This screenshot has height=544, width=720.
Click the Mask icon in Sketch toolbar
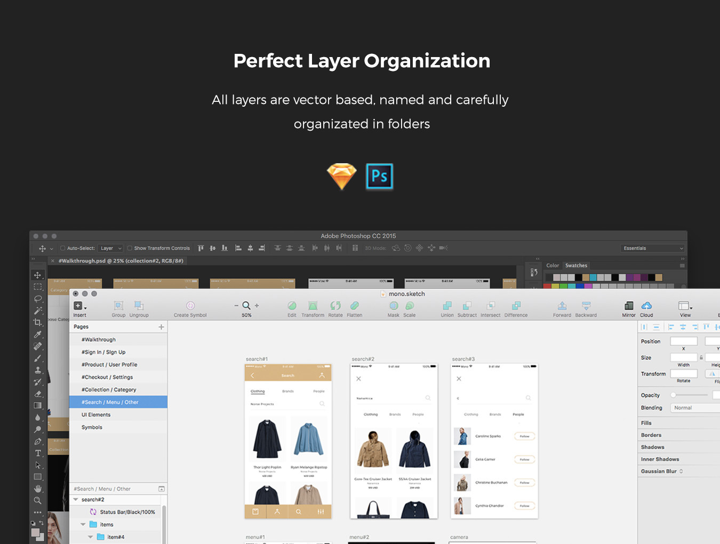(394, 306)
